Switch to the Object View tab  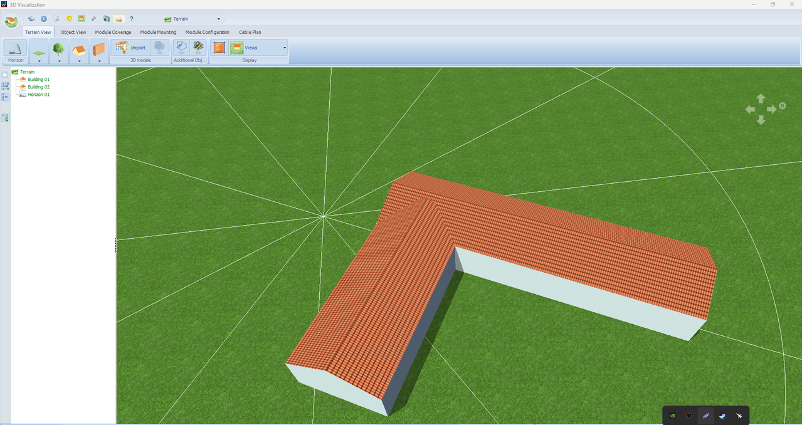coord(73,32)
